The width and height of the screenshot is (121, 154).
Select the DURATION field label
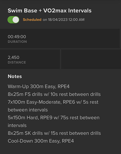click(x=17, y=42)
